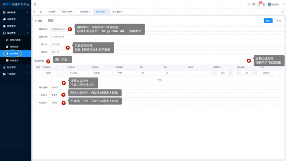Expand the 工作流程 menu chevron
The image size is (286, 161).
click(x=27, y=74)
